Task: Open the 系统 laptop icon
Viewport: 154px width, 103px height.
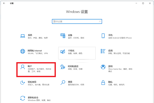Action: (23, 36)
